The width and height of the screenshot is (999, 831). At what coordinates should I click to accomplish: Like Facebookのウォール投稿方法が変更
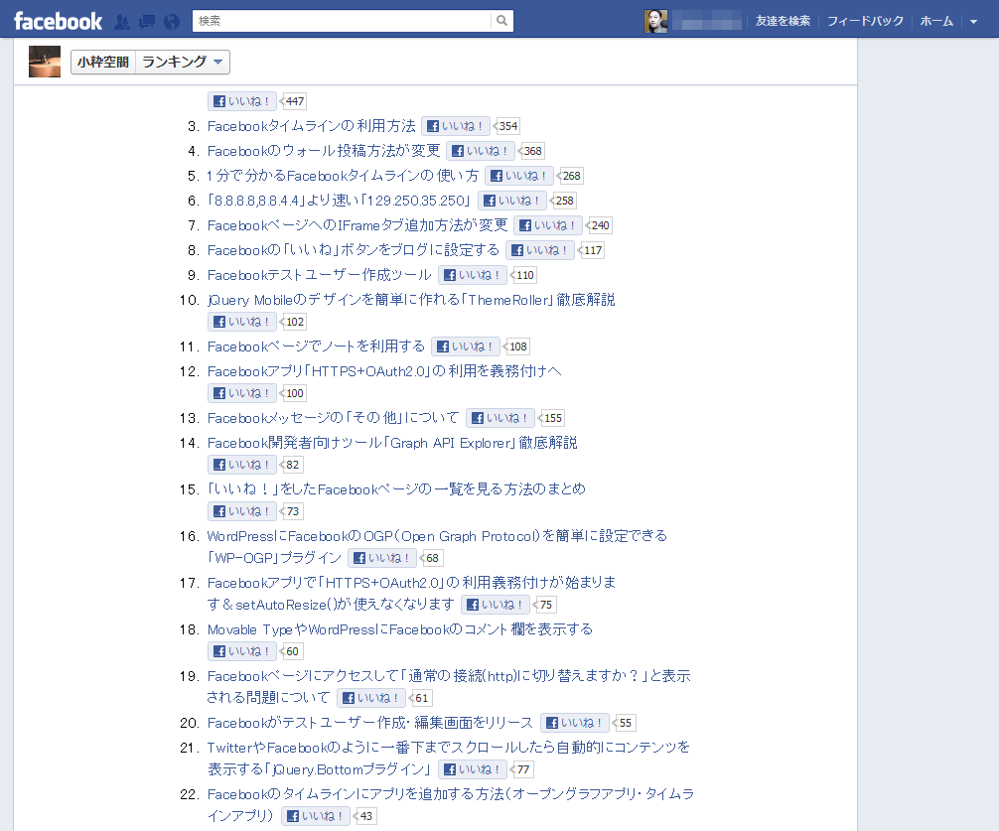click(481, 151)
